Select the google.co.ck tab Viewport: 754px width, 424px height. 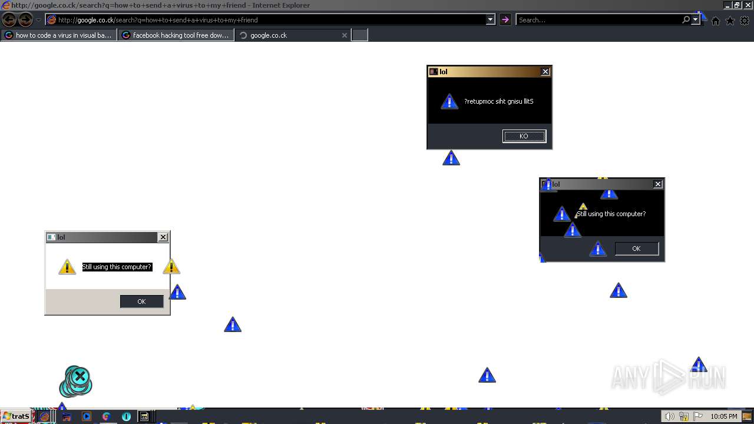(287, 35)
